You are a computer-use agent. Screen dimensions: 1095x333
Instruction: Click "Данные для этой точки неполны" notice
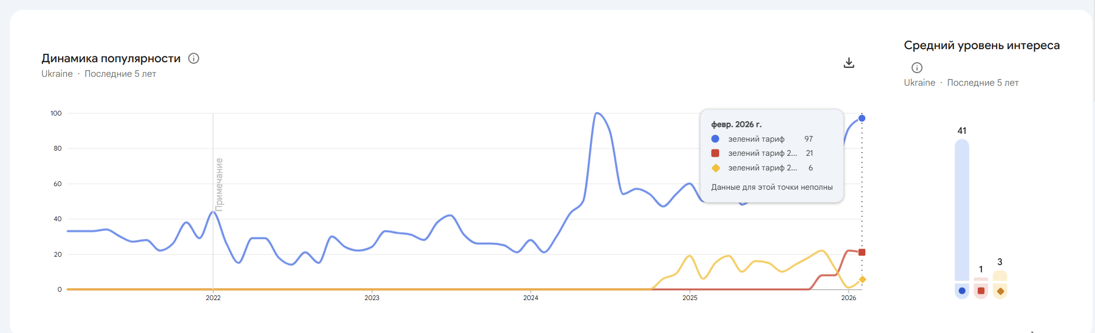(772, 187)
